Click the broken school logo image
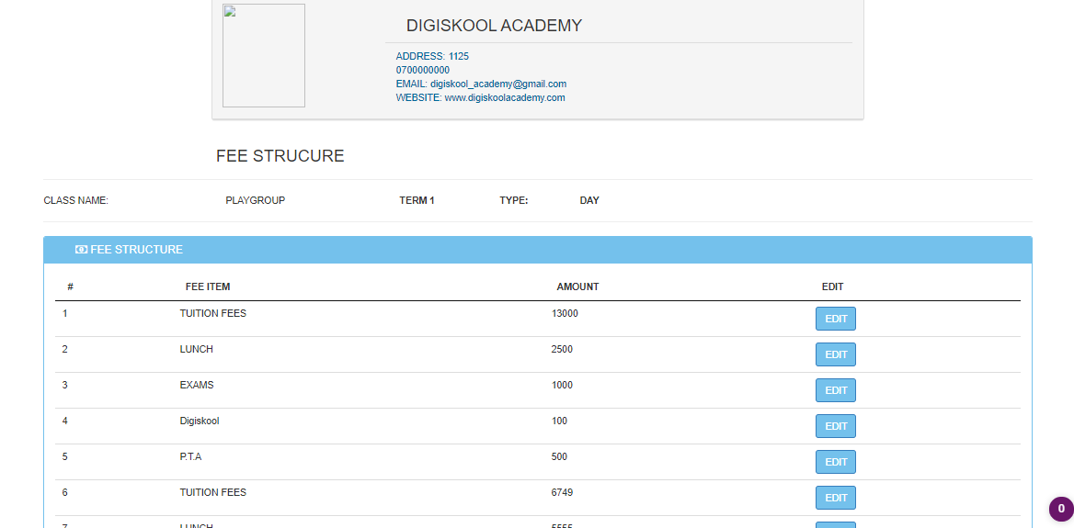 264,56
